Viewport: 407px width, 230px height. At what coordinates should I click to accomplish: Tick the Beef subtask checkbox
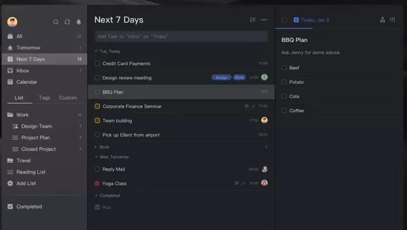point(284,68)
